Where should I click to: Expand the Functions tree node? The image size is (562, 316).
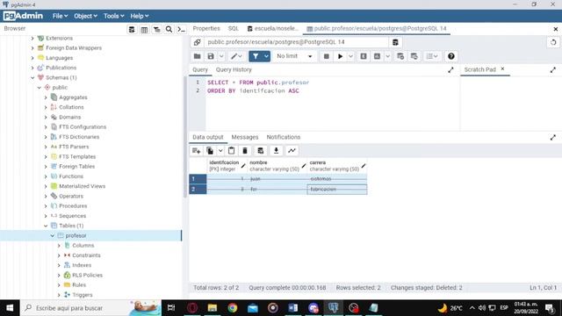pos(46,176)
